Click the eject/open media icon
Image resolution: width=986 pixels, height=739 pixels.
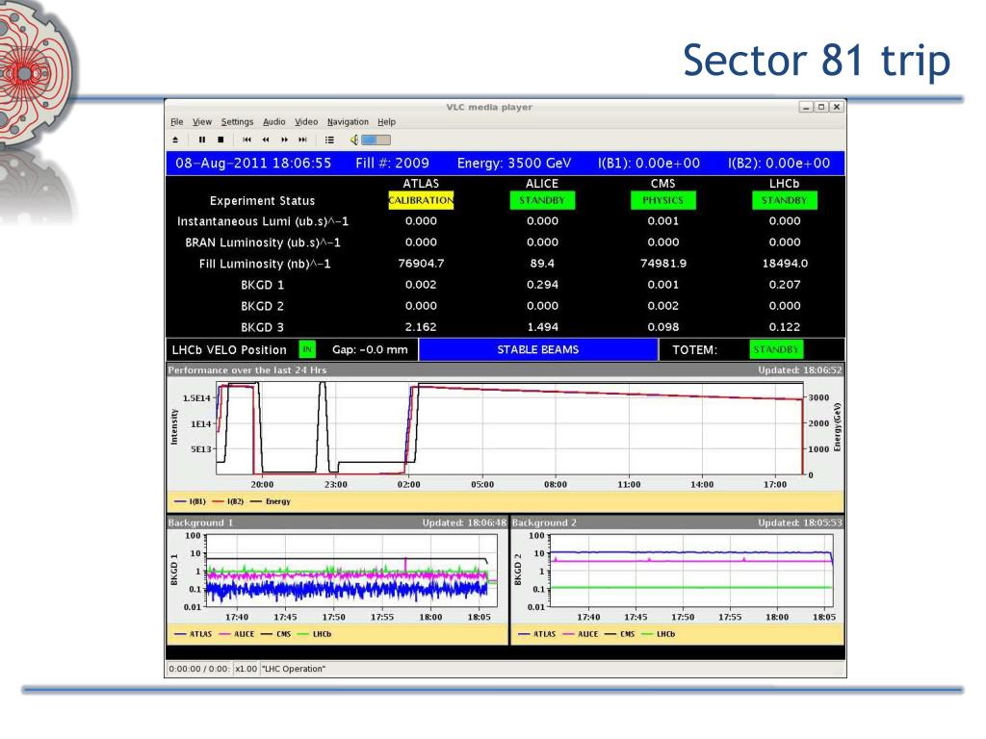(x=175, y=140)
